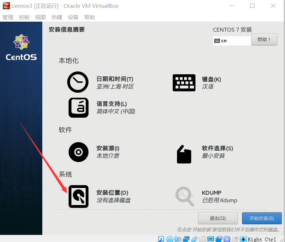Image resolution: width=285 pixels, height=242 pixels.
Task: Select the 软件选择(S) label
Action: 217,148
